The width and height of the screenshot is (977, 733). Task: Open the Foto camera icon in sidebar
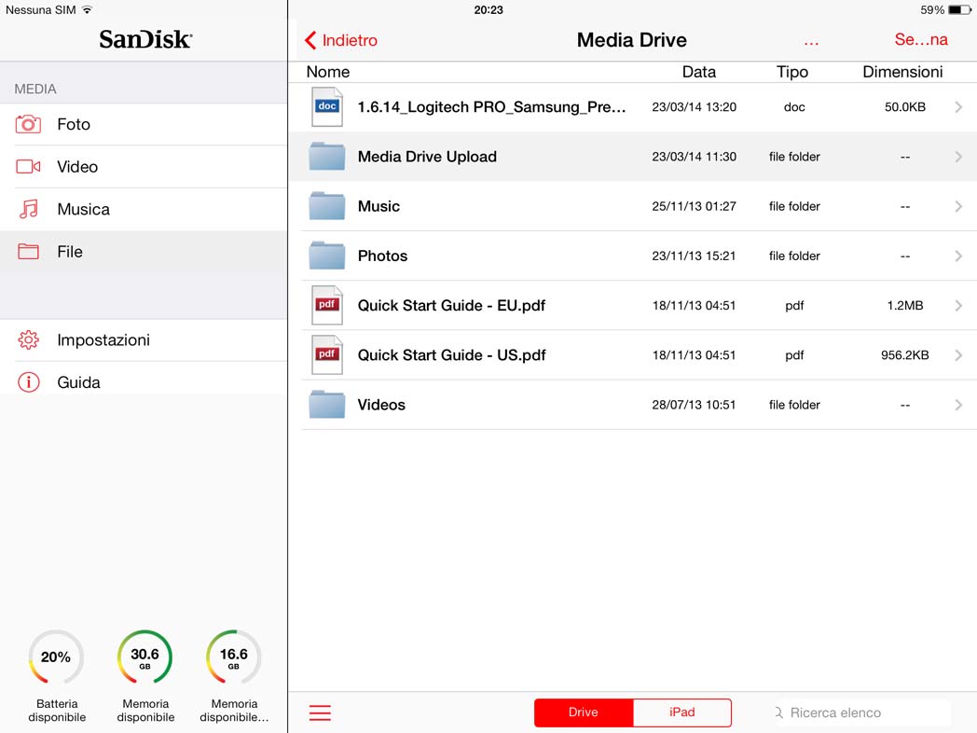click(28, 124)
